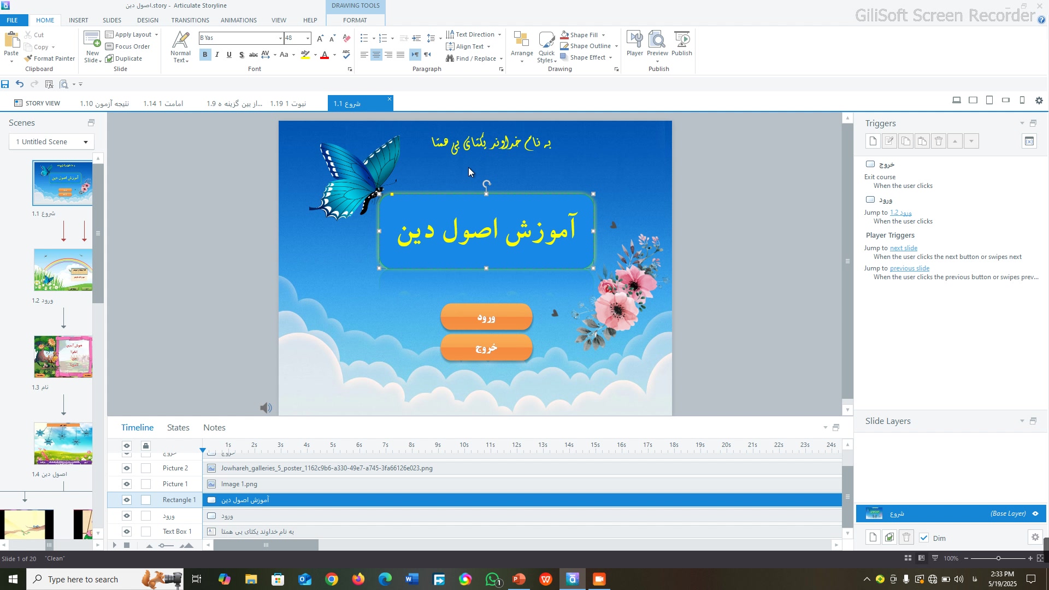Hide the Rectangle 1 timeline layer
Image resolution: width=1049 pixels, height=590 pixels.
(x=127, y=500)
